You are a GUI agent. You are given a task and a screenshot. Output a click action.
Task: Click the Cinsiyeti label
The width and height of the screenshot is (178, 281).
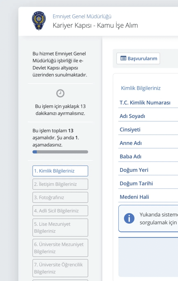(130, 130)
